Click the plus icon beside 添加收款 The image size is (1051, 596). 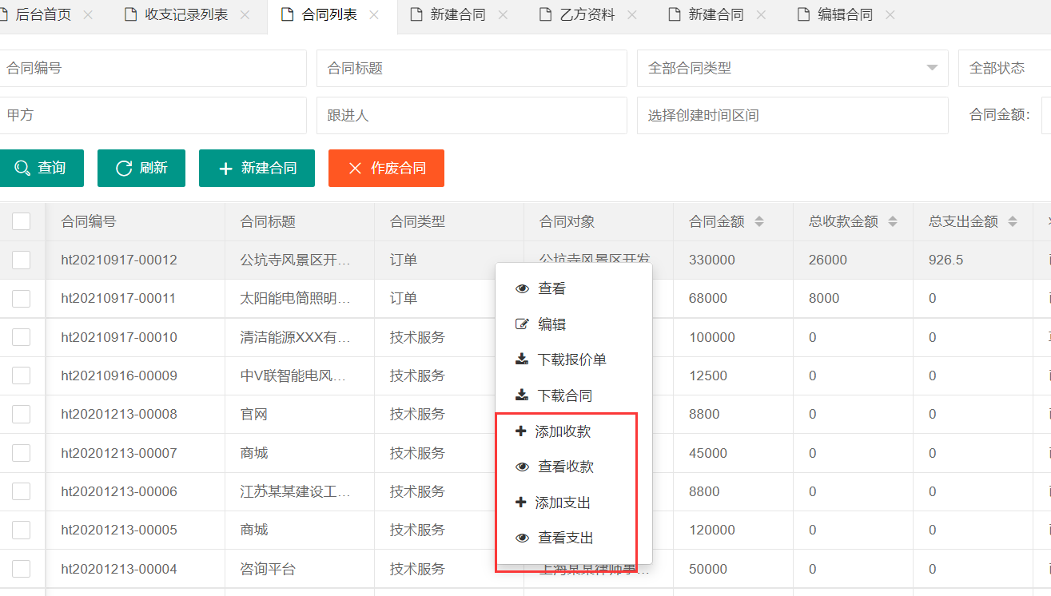[x=520, y=431]
